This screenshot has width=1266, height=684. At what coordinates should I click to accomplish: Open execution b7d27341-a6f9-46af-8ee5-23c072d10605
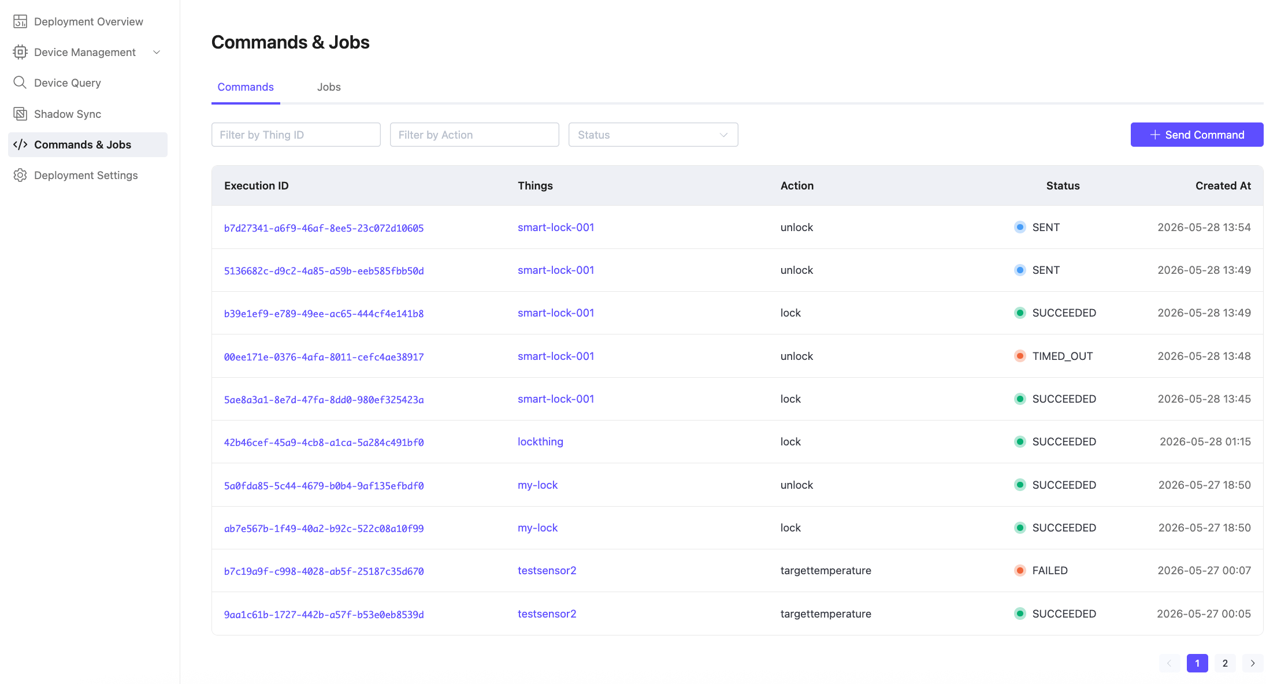pos(324,228)
